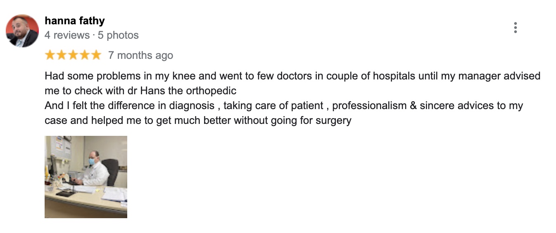Click the "5 photos" count text
The image size is (556, 233).
click(118, 35)
